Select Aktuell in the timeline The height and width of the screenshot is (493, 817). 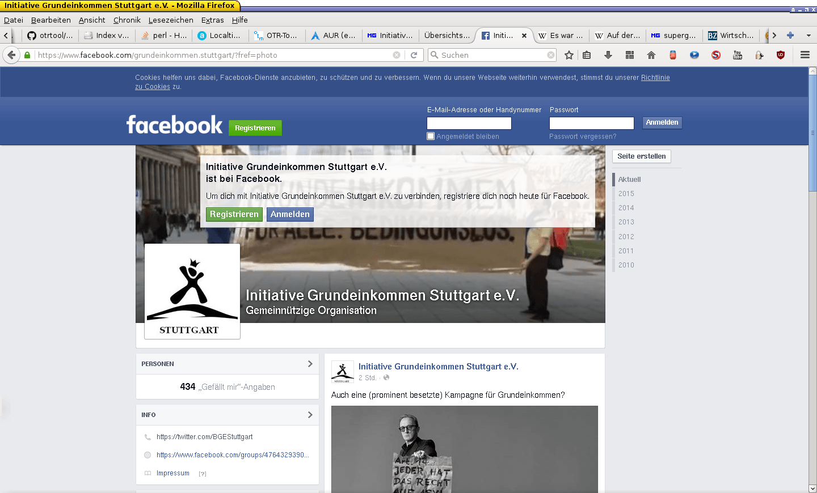629,180
